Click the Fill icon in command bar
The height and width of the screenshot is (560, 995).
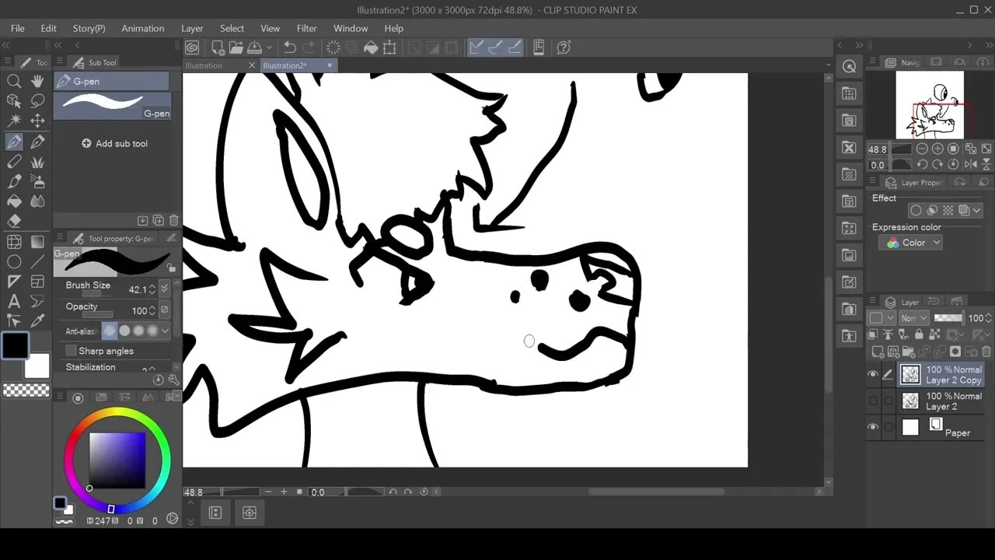point(372,47)
